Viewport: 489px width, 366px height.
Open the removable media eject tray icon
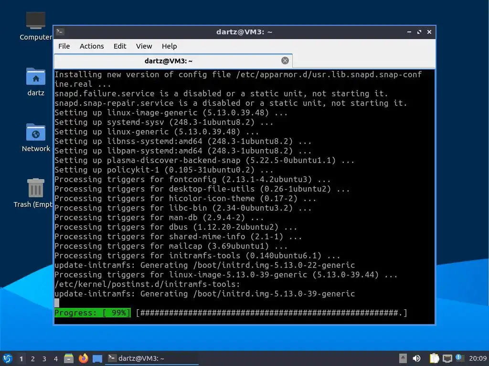403,358
